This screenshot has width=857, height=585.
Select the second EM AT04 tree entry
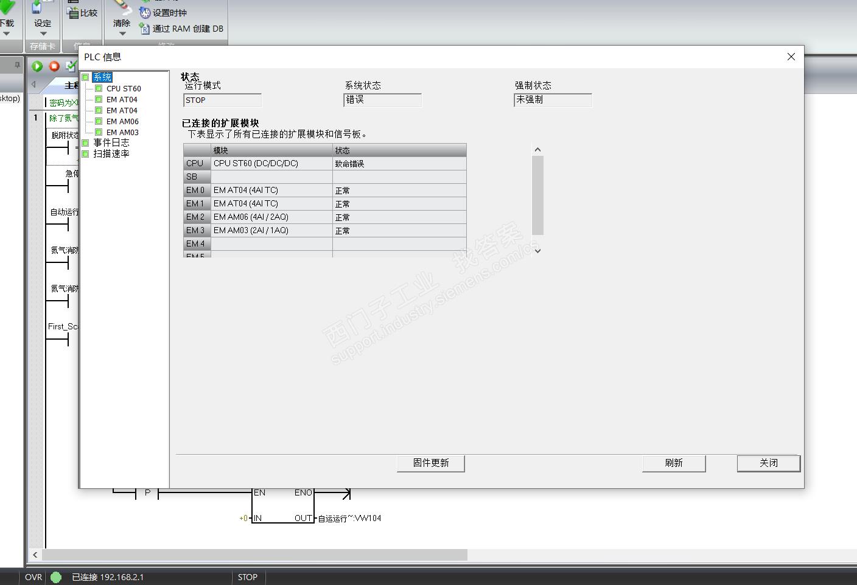click(122, 110)
